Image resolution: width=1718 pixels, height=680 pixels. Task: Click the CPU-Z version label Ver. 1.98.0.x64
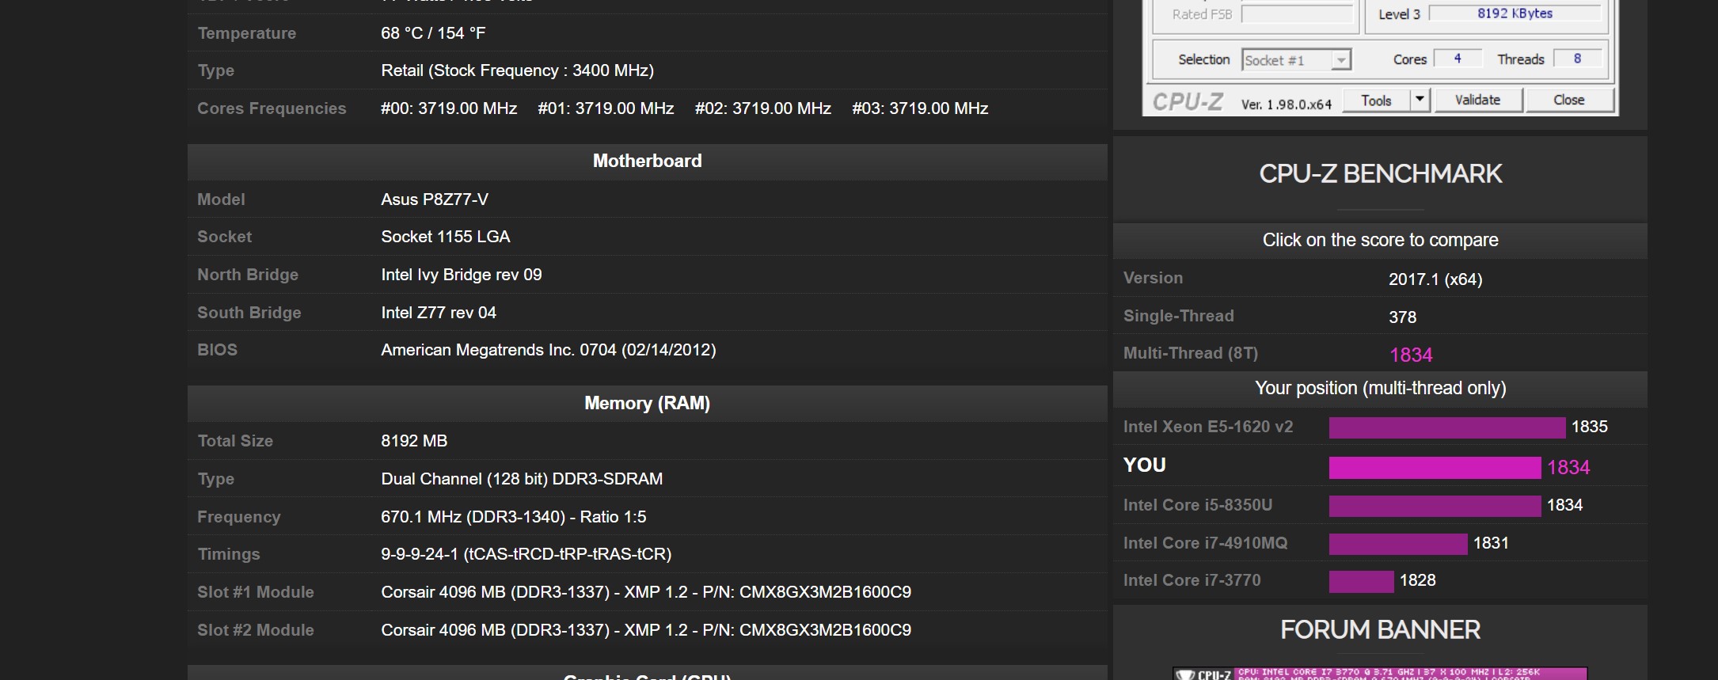1287,104
